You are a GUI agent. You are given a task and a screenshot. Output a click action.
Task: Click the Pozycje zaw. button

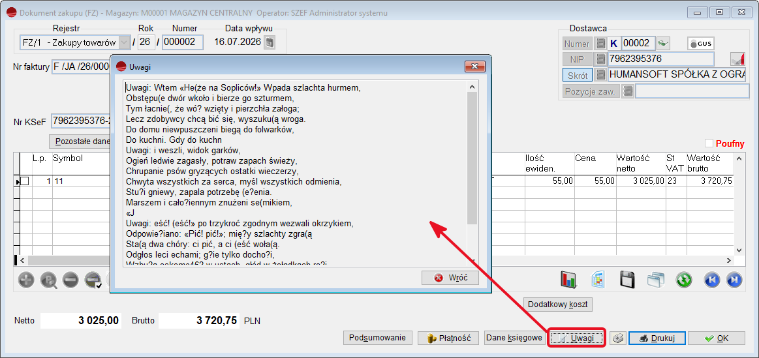point(591,91)
